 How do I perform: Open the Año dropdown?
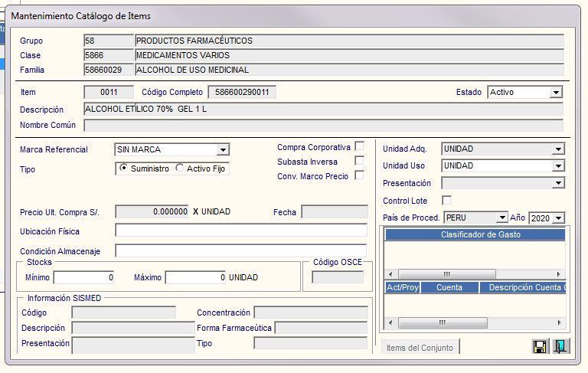558,218
